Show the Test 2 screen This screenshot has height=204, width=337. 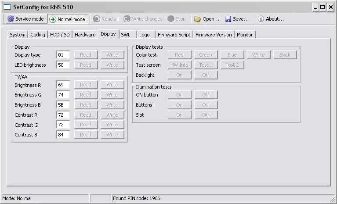(x=232, y=65)
